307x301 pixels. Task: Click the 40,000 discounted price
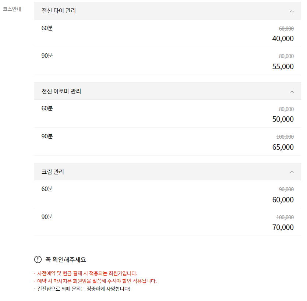point(283,39)
